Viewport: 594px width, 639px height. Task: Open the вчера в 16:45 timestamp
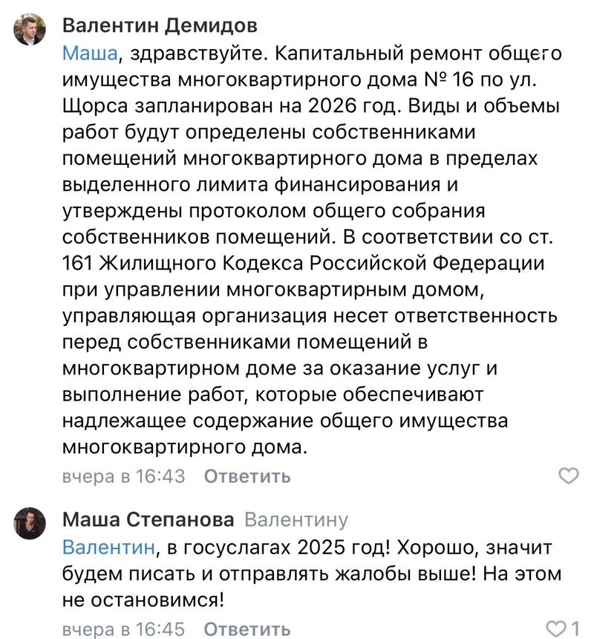(124, 629)
